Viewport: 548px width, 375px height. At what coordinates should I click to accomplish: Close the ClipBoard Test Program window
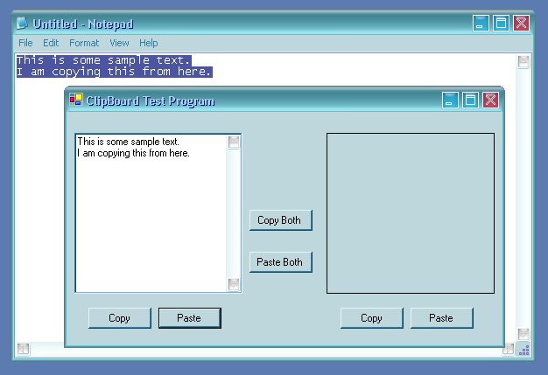[x=491, y=101]
